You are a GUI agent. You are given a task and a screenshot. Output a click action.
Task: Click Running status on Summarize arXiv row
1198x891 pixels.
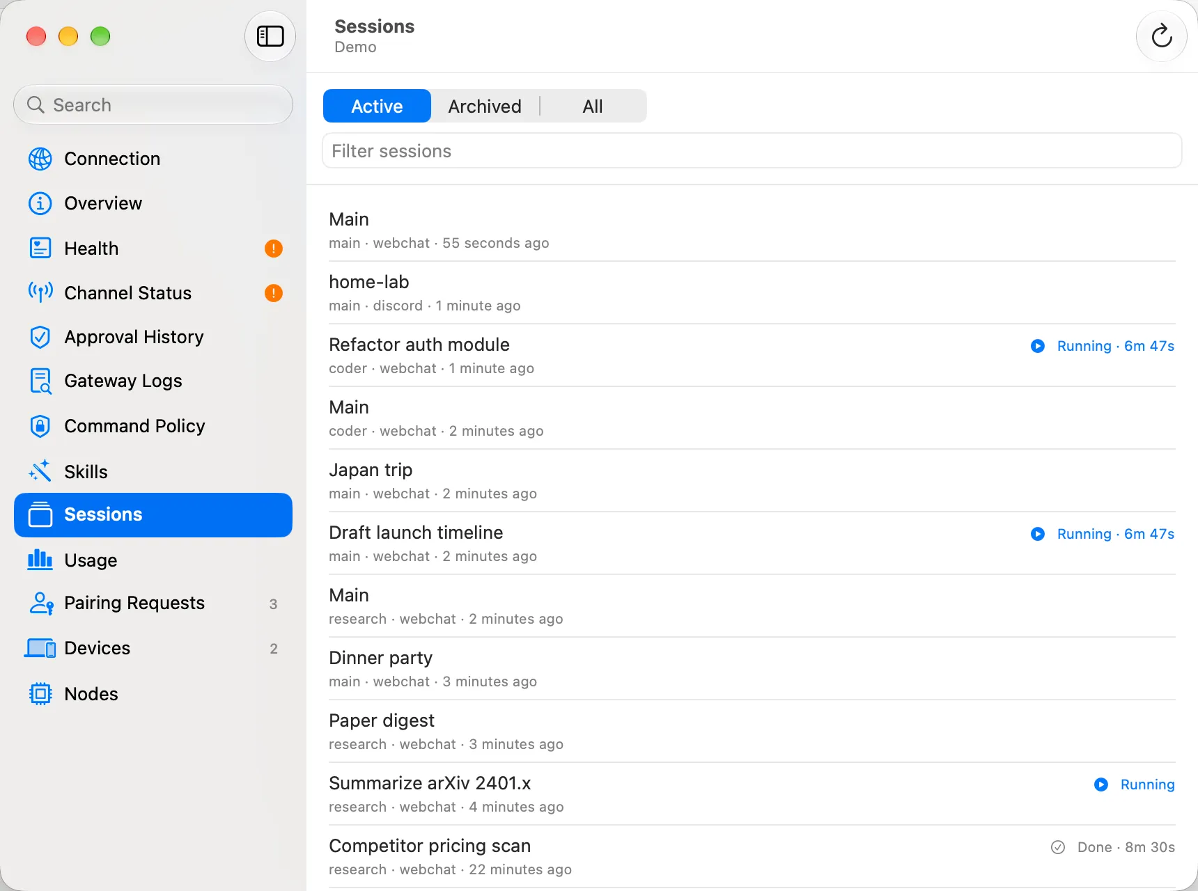[1147, 784]
